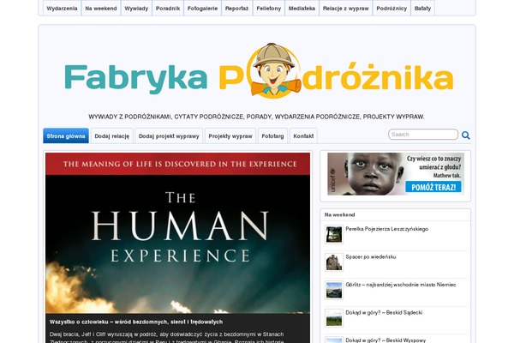Open the Felietony section
This screenshot has width=514, height=343.
click(x=269, y=9)
